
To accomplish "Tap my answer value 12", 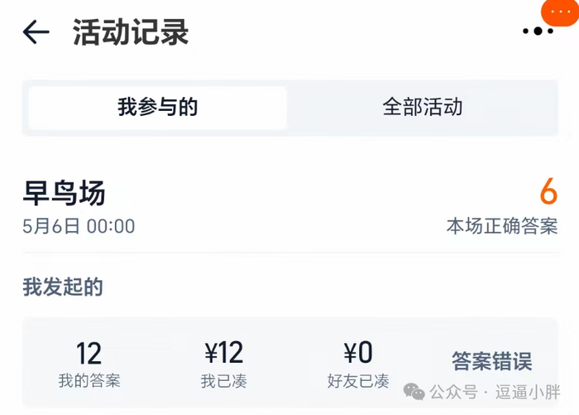I will coord(89,354).
